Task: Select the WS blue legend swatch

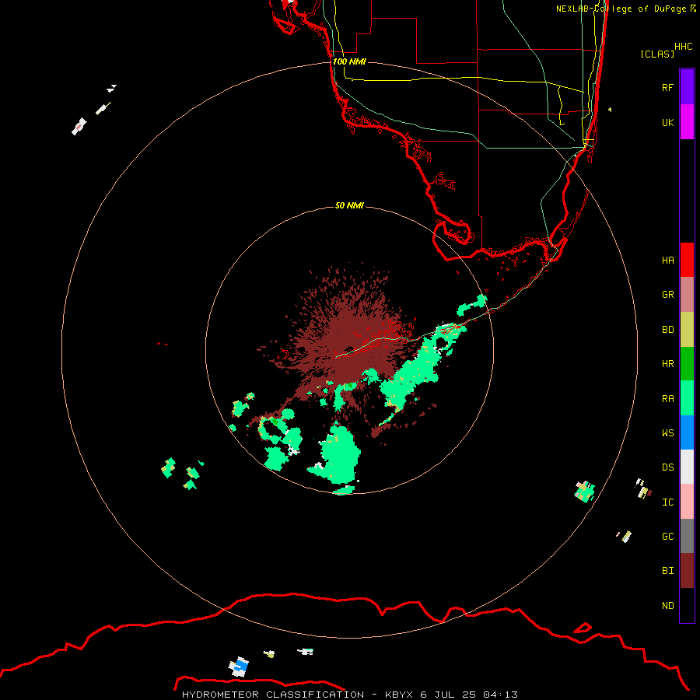Action: click(687, 432)
